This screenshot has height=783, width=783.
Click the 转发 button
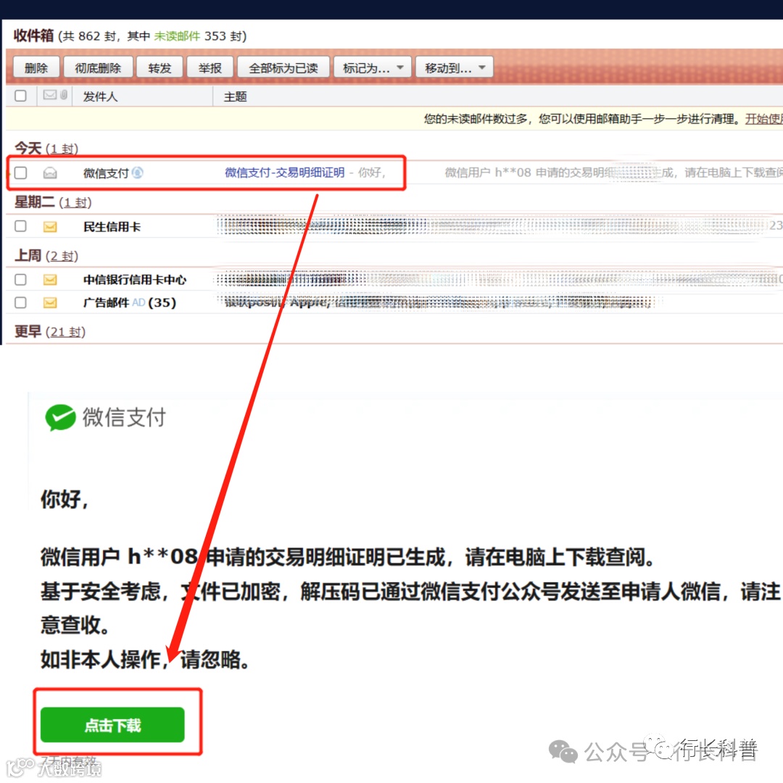click(x=159, y=67)
